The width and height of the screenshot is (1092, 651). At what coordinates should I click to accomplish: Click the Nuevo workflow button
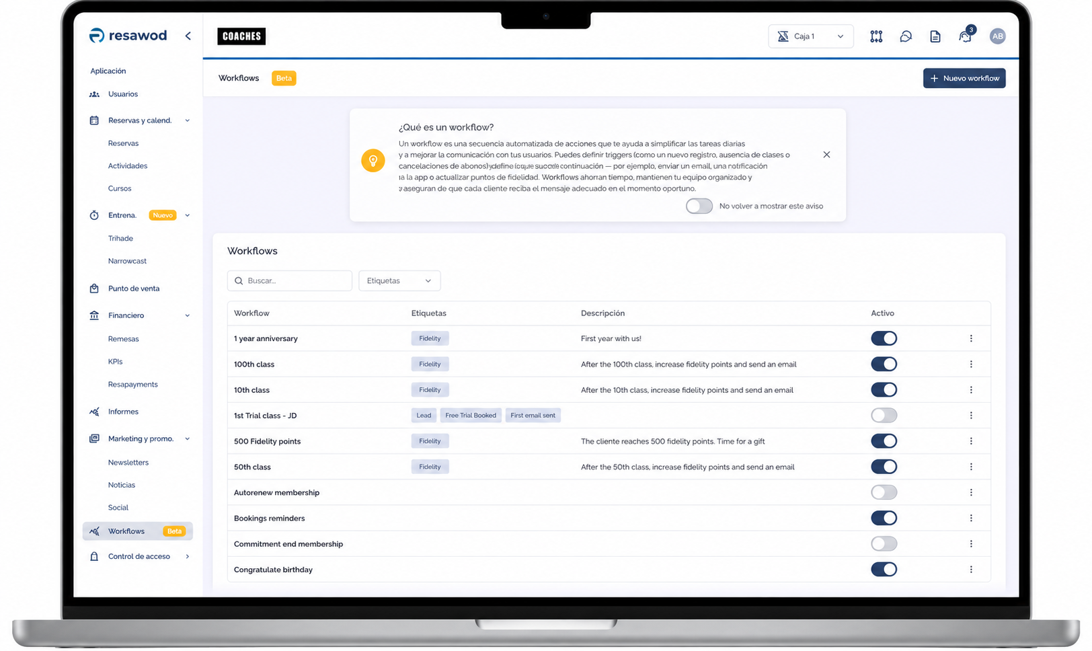(x=964, y=78)
